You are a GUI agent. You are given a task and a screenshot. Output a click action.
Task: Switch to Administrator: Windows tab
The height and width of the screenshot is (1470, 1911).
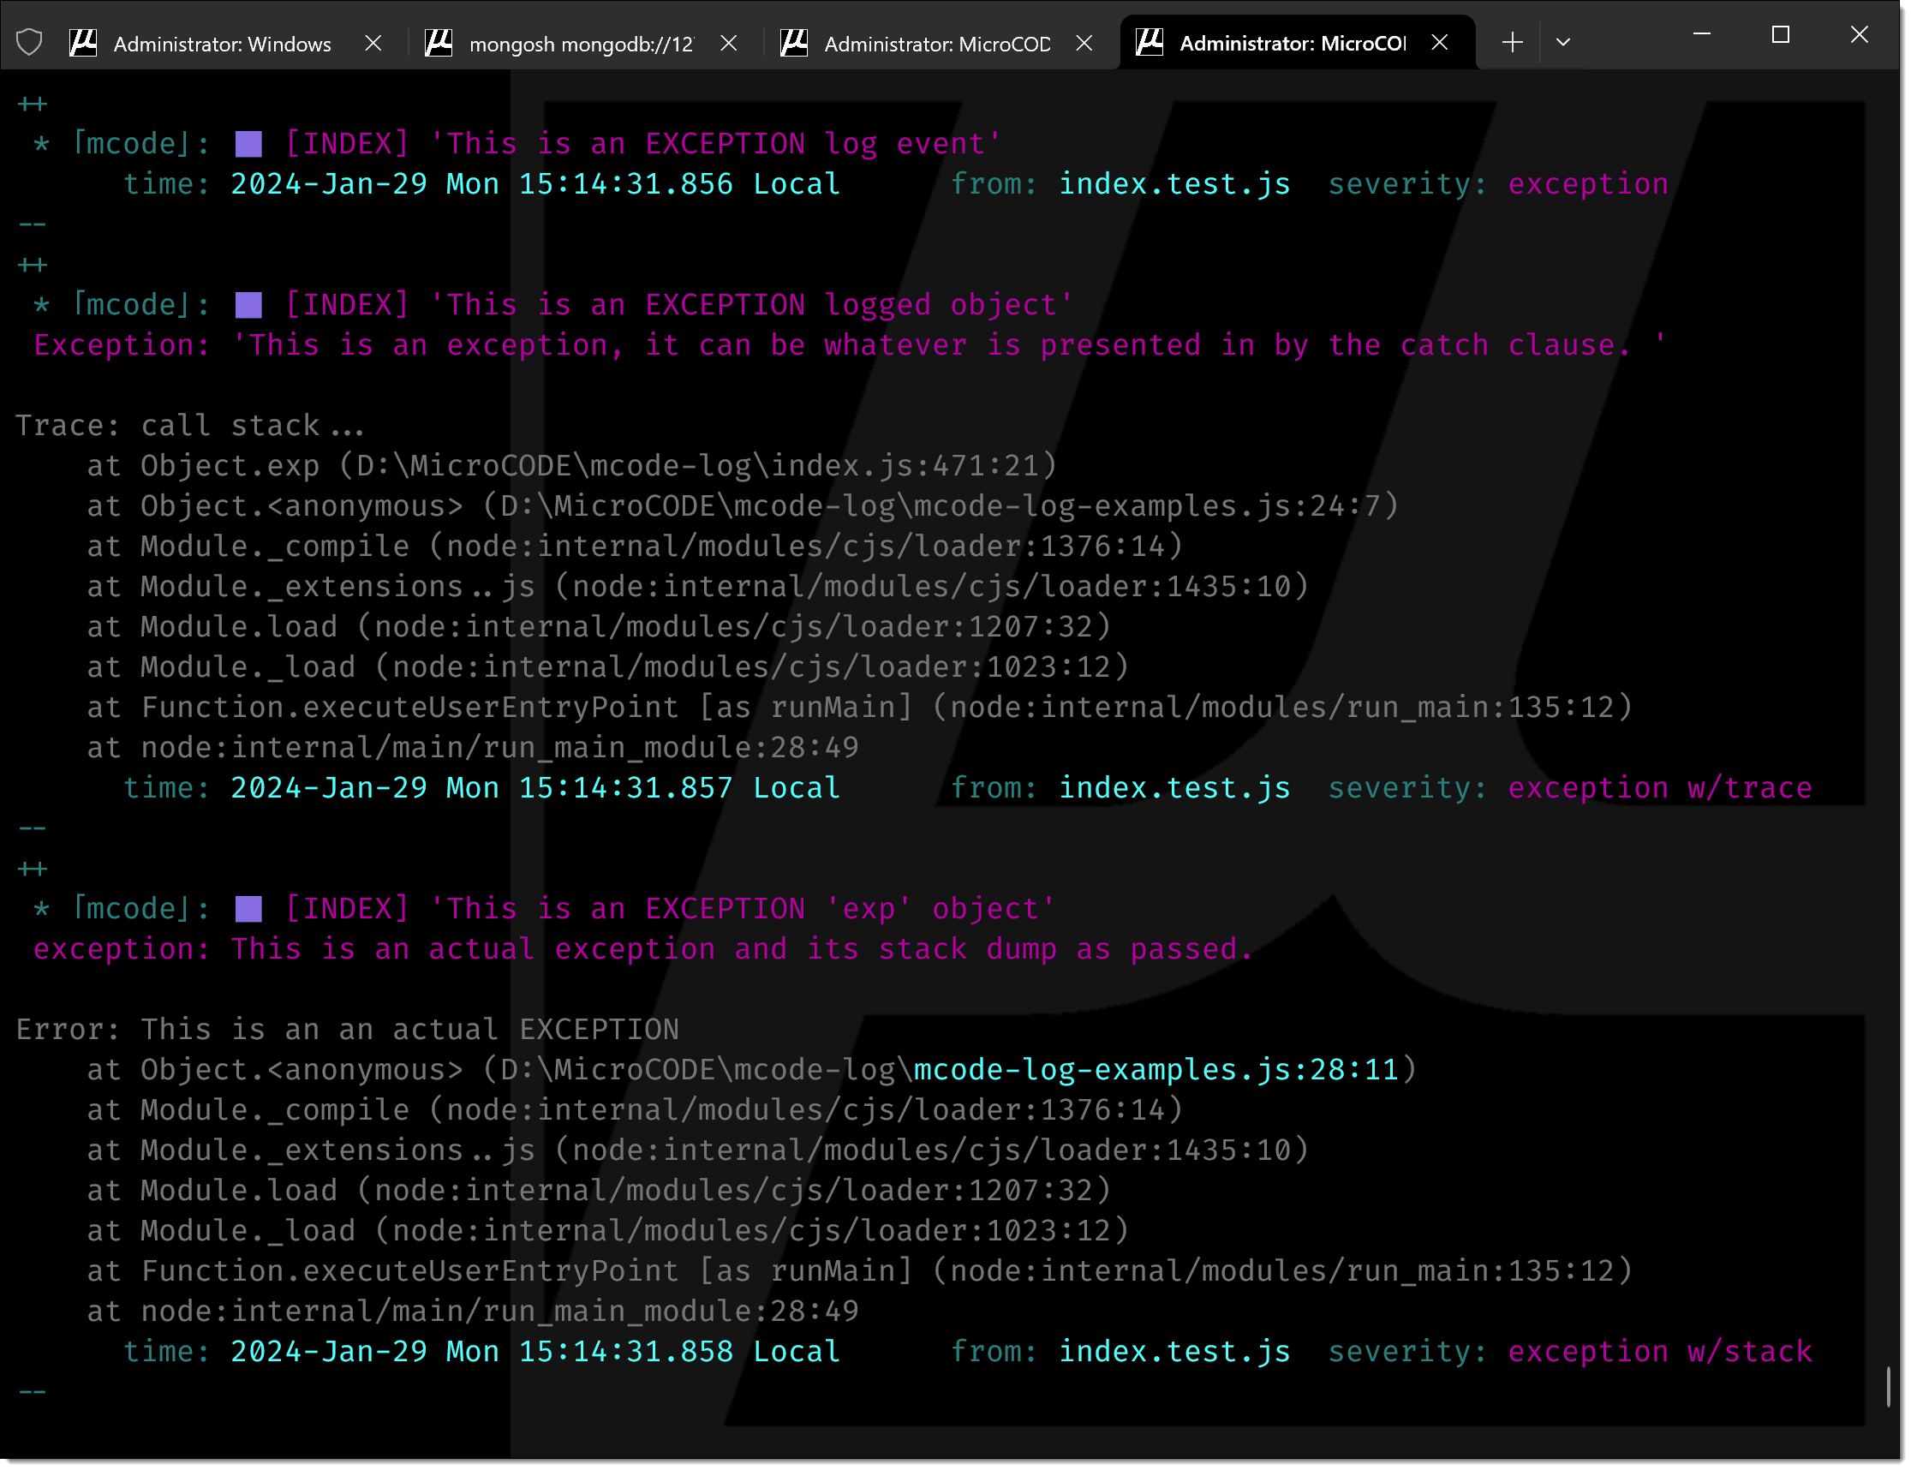pos(222,44)
